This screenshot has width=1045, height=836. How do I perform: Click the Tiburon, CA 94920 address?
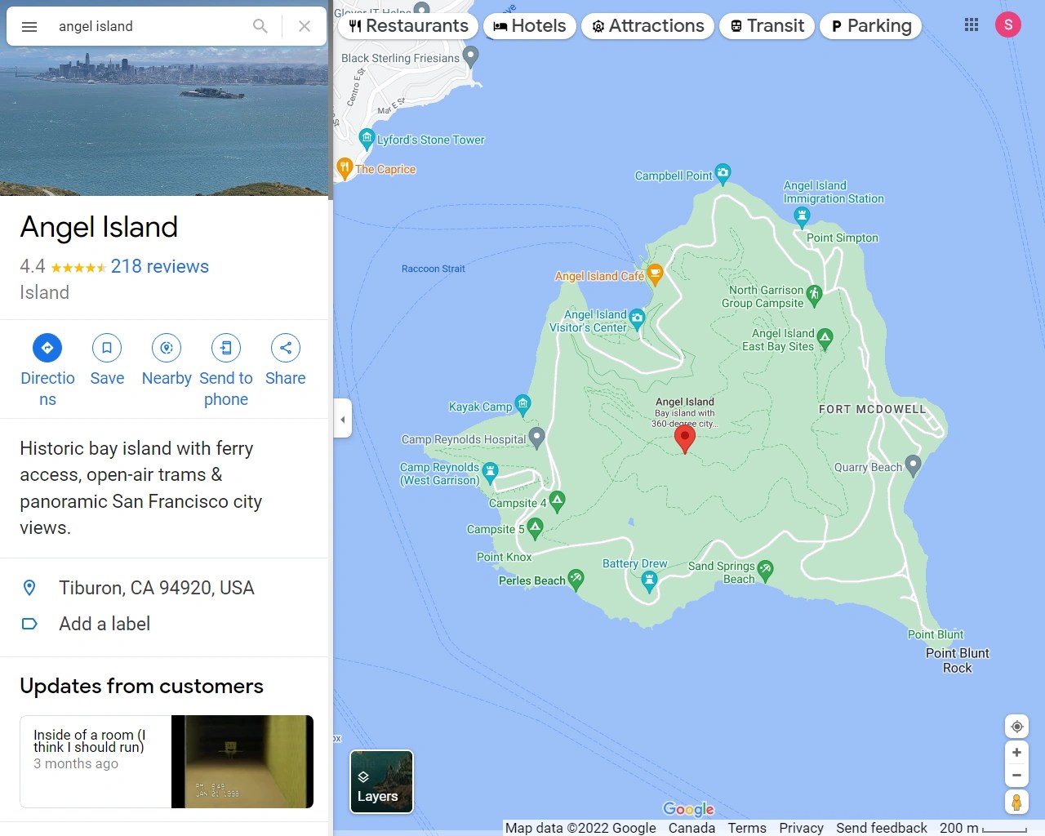163,588
